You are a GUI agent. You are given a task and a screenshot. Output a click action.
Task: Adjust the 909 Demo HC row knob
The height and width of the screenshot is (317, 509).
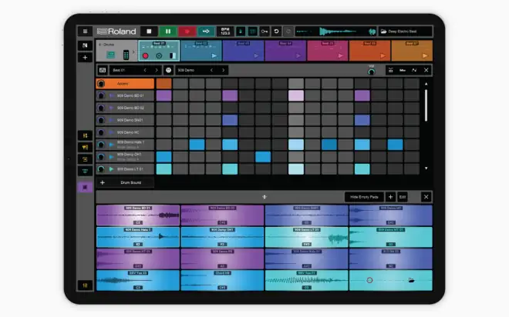101,132
